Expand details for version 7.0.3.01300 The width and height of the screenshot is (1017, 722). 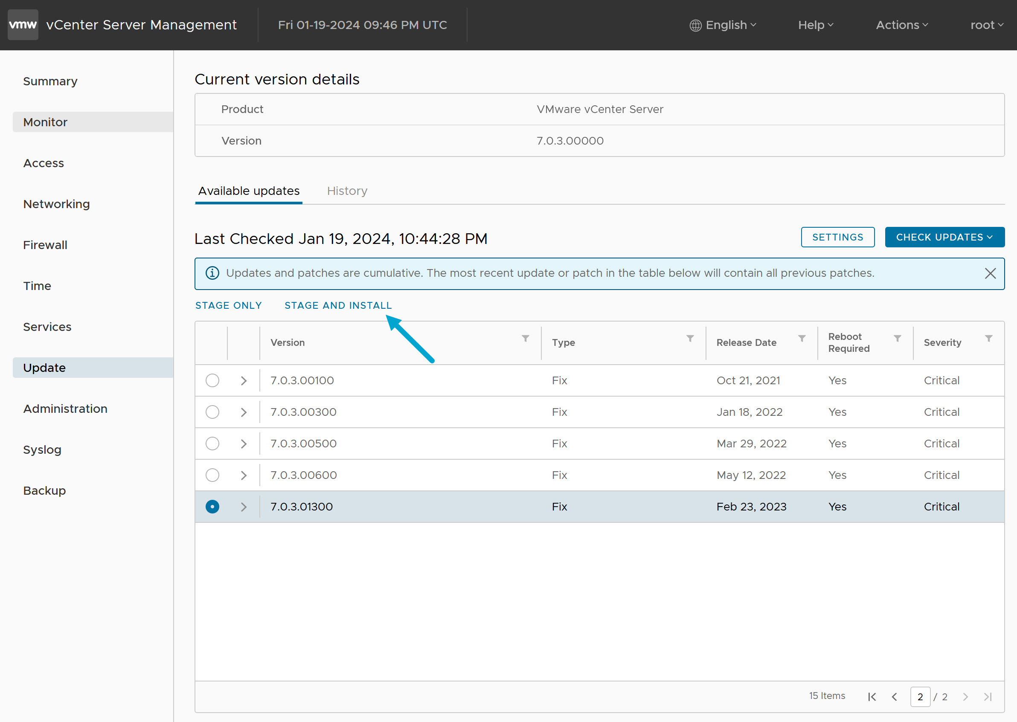click(243, 506)
